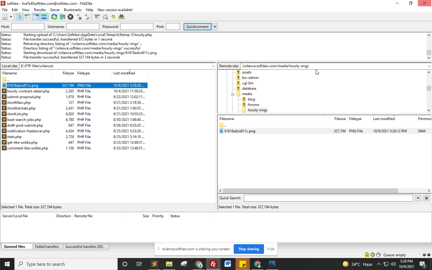The width and height of the screenshot is (432, 270).
Task: Switch to the Failed transfers tab
Action: [x=47, y=247]
